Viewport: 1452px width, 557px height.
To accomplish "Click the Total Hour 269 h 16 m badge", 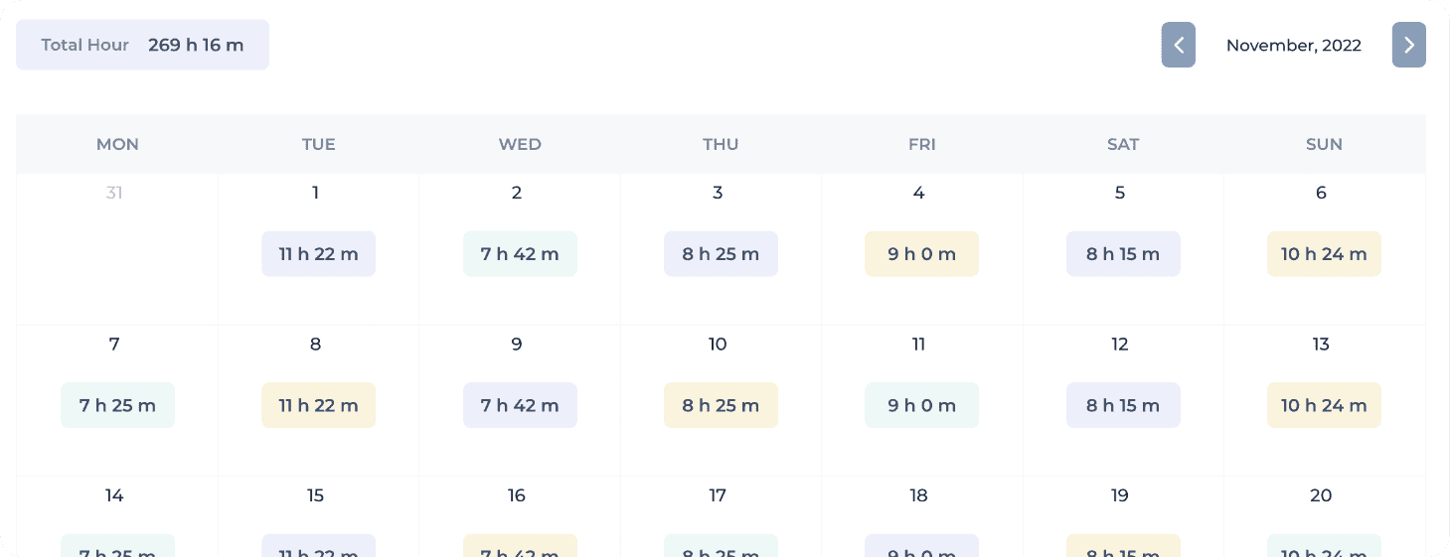I will (142, 45).
